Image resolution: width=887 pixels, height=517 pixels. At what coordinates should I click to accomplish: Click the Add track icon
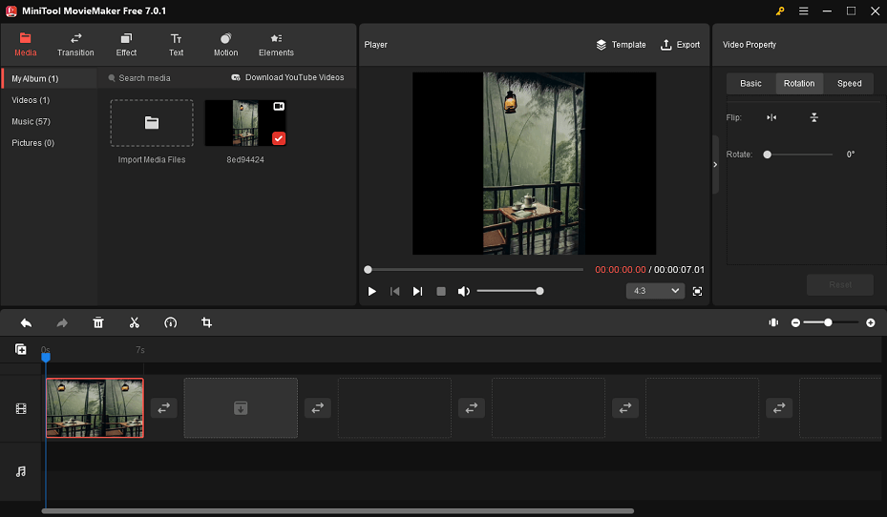[x=21, y=350]
